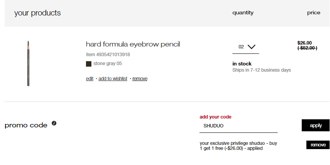The image size is (330, 165).
Task: Remove the applied shuduo promotion
Action: click(318, 145)
